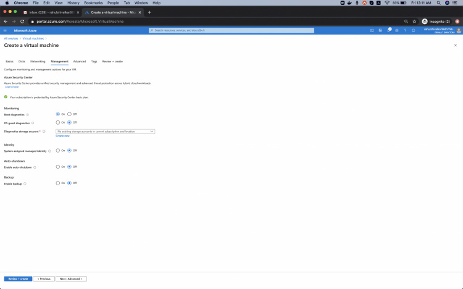
Task: Open the Chrome View menu
Action: pos(59,2)
